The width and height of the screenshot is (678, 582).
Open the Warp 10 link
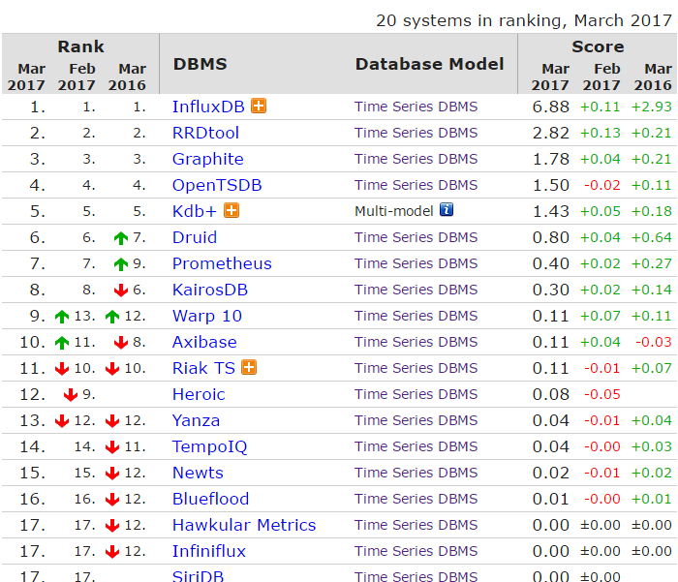click(x=207, y=316)
